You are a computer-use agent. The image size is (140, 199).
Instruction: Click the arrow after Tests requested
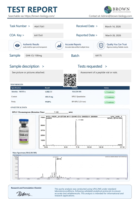106,66
